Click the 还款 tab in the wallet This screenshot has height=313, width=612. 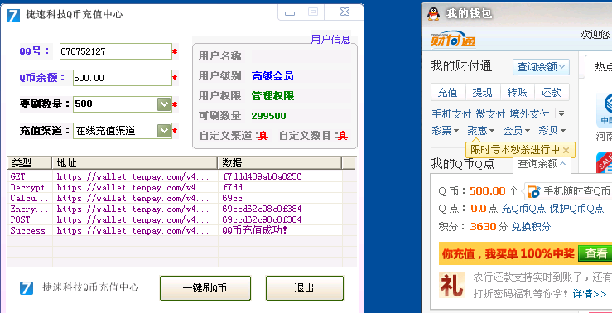(551, 93)
